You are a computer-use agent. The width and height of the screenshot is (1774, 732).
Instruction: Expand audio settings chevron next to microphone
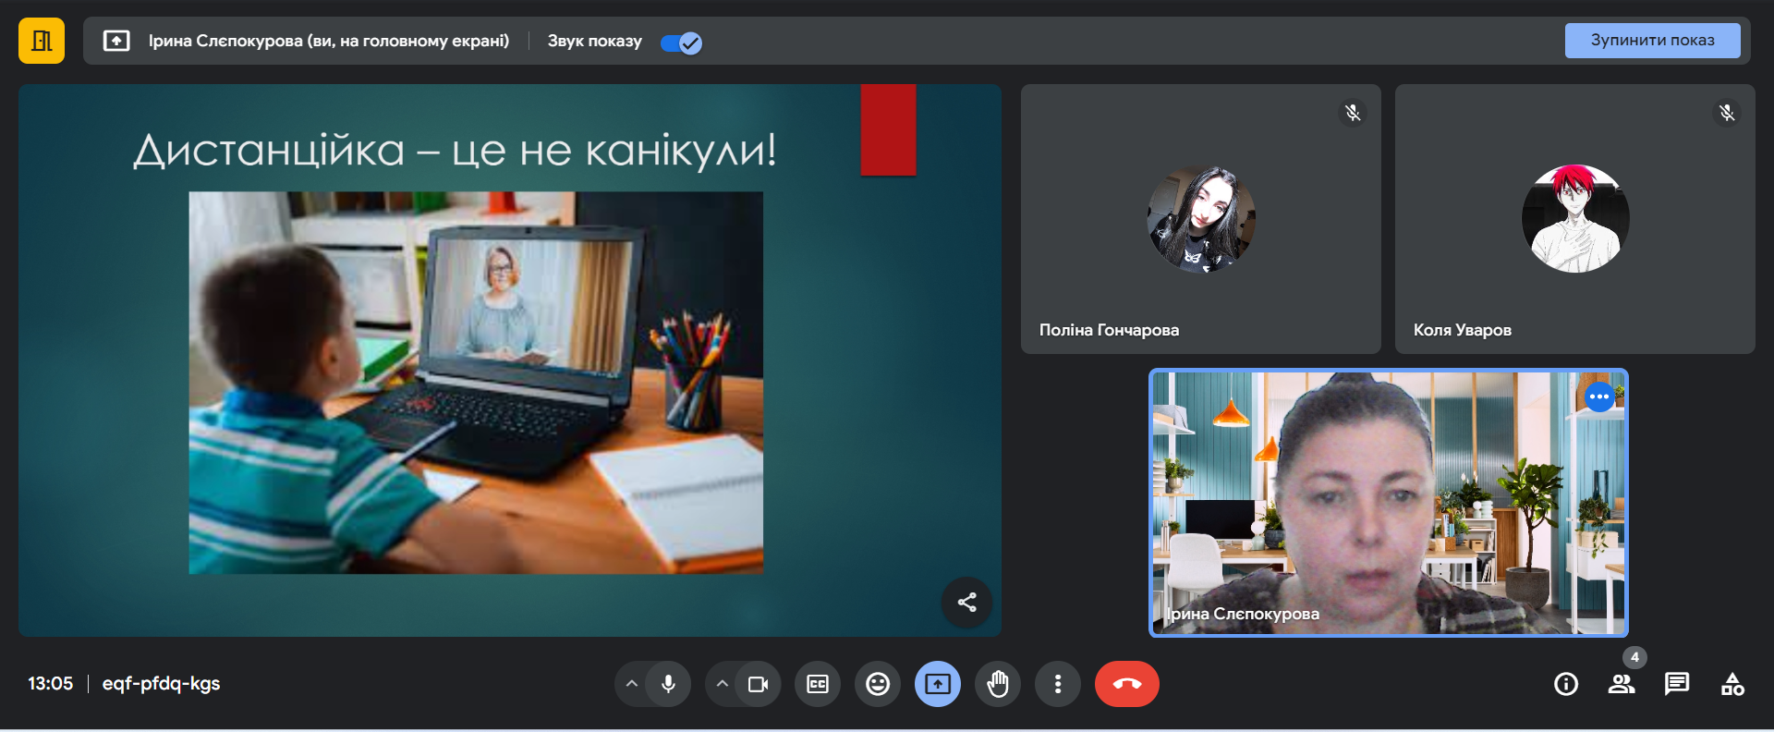632,684
